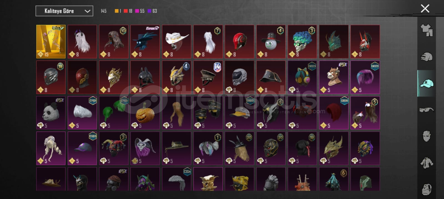Image resolution: width=444 pixels, height=199 pixels.
Task: Select the helmet category sidebar icon
Action: (x=427, y=57)
